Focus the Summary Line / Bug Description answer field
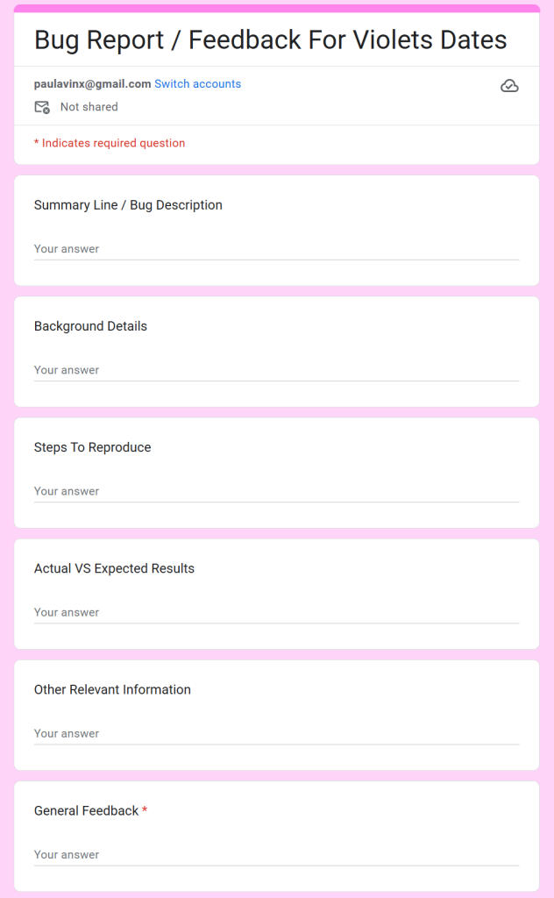Image resolution: width=554 pixels, height=898 pixels. 276,249
